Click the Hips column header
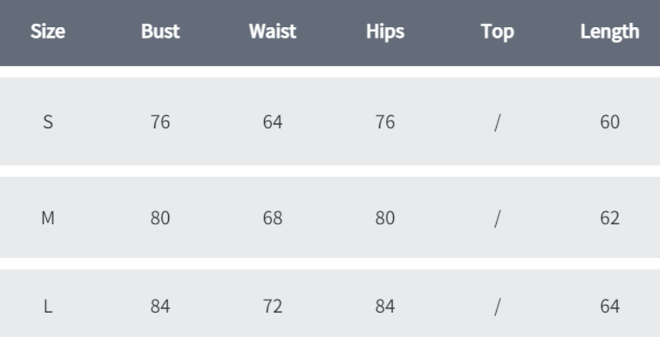 coord(385,32)
